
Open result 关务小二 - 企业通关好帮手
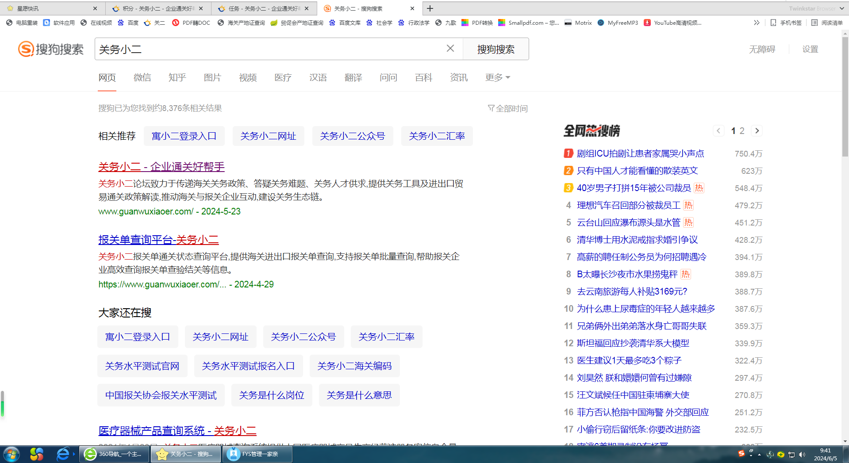[161, 167]
